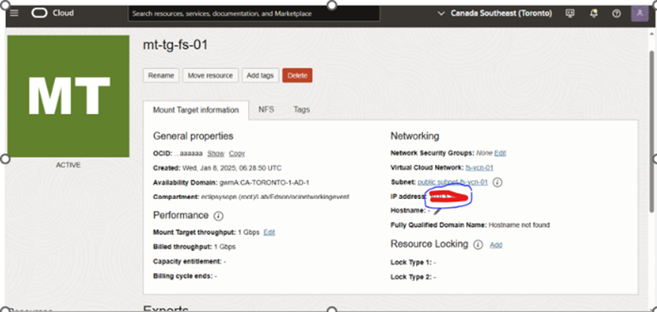Open the notifications bell
Viewport: 657px width, 312px height.
594,14
